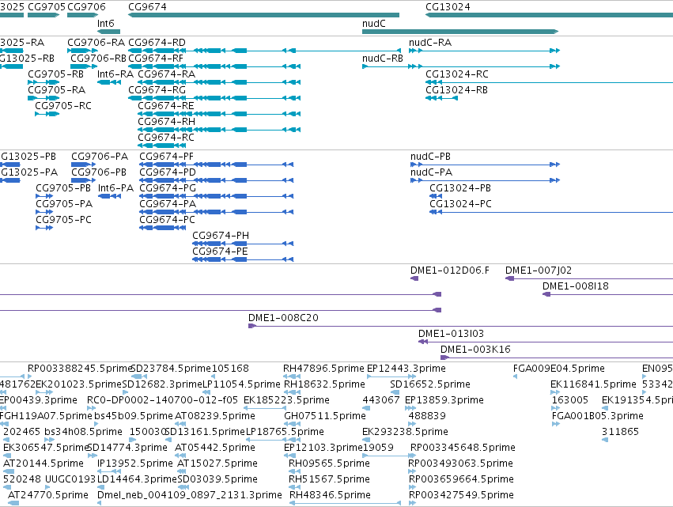
Task: Click EST GH07511.5prime label
Action: tap(325, 416)
